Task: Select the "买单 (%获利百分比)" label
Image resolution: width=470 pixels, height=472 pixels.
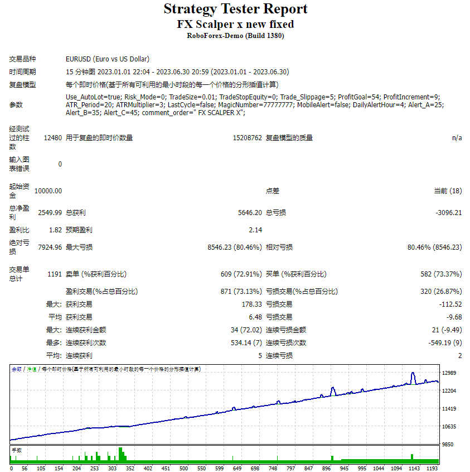Action: pos(296,274)
